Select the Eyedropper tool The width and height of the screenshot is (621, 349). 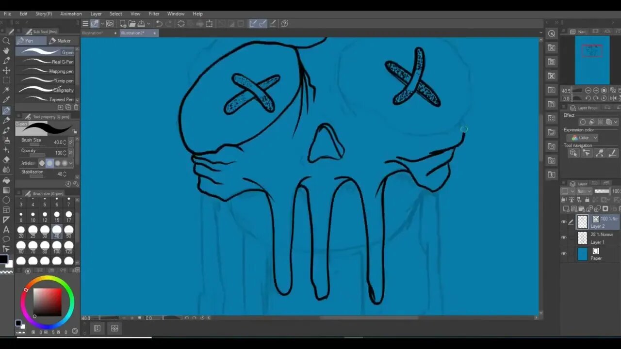(6, 100)
